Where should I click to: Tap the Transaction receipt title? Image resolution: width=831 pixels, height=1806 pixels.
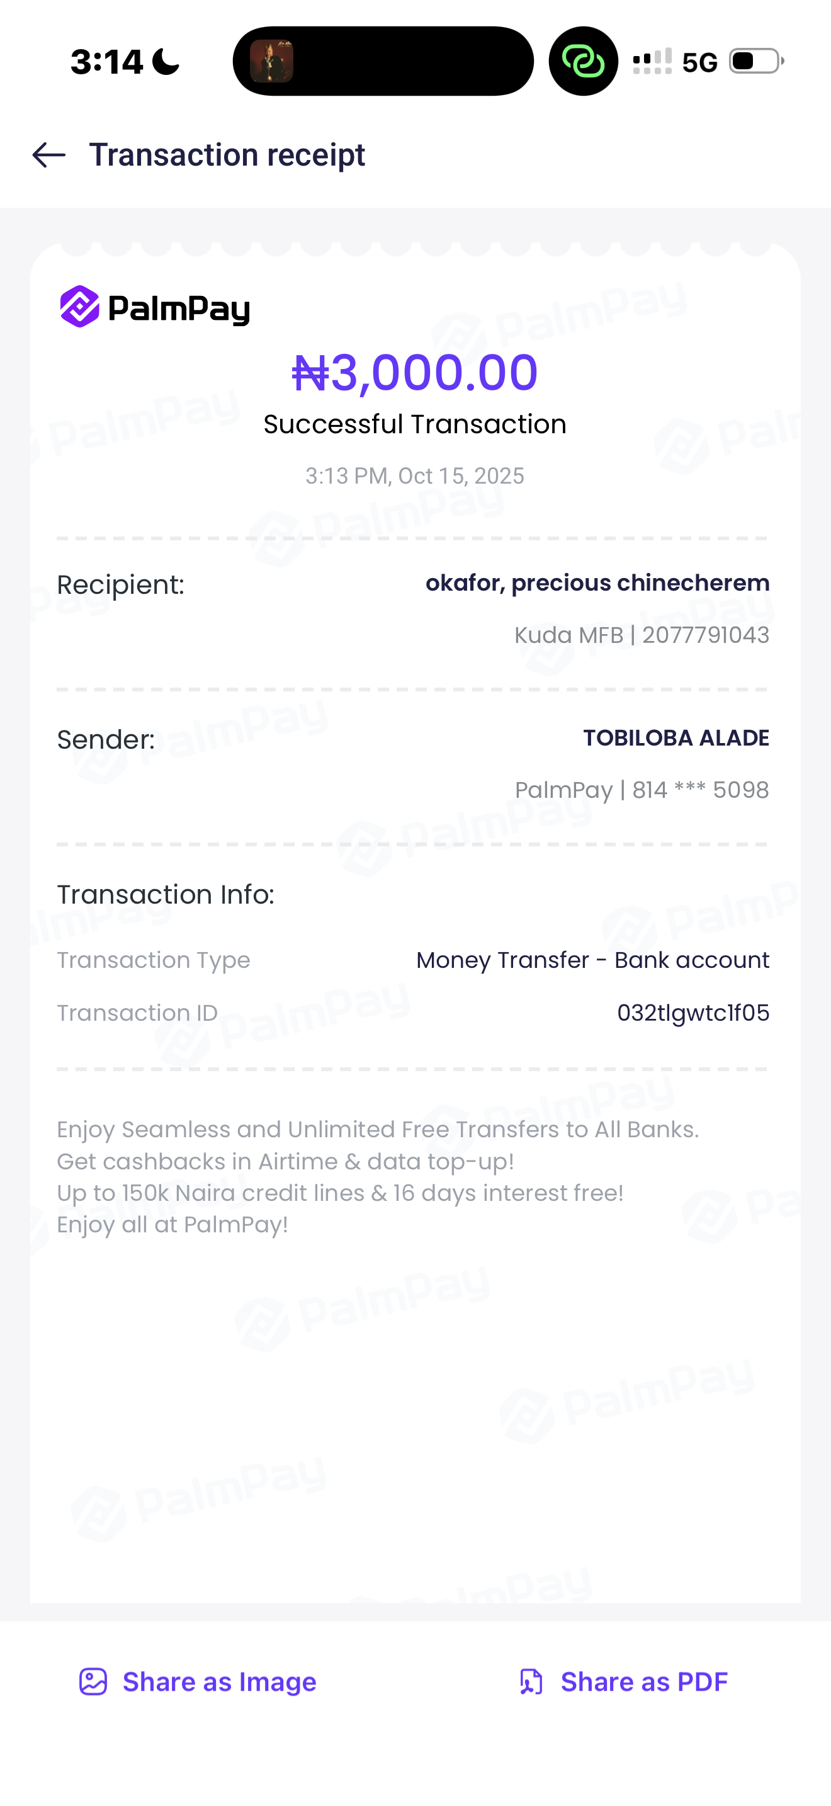coord(227,155)
